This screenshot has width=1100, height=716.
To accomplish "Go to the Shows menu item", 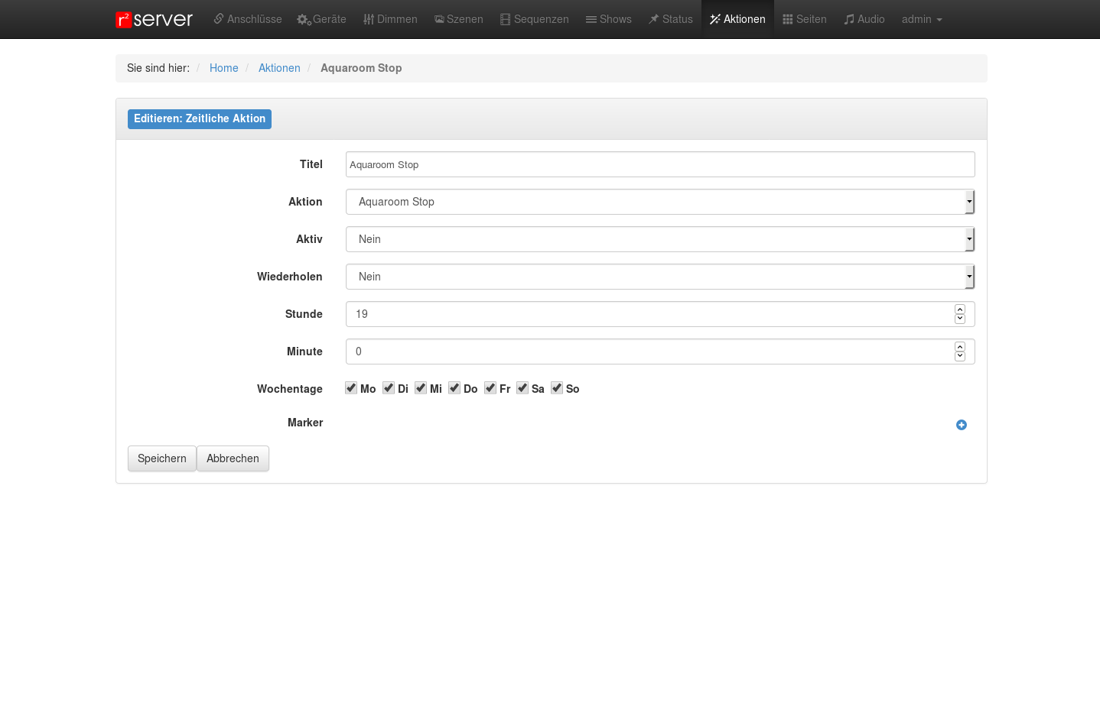I will pyautogui.click(x=609, y=19).
